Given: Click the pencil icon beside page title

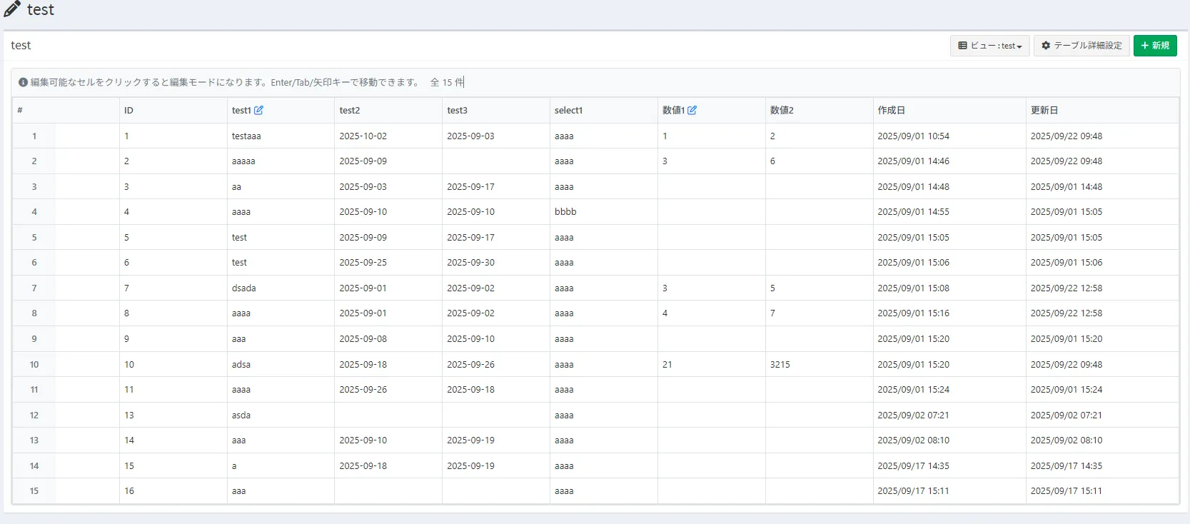Looking at the screenshot, I should point(12,9).
